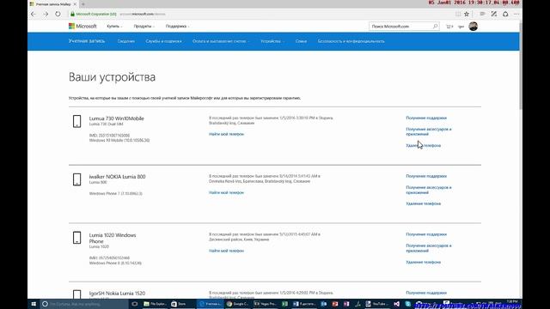Open the Edge Hub icon

point(482,14)
